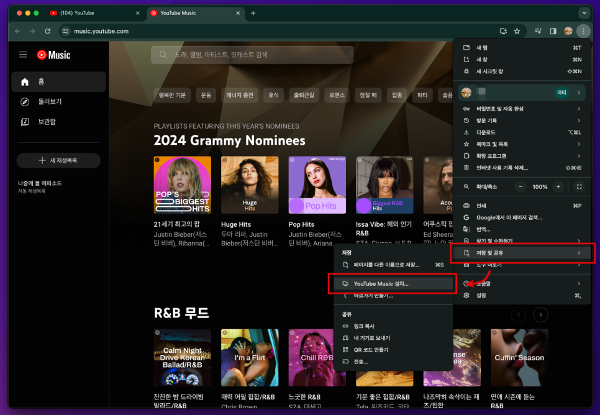Viewport: 600px width, 415px height.
Task: Click the search input field
Action: (x=252, y=55)
